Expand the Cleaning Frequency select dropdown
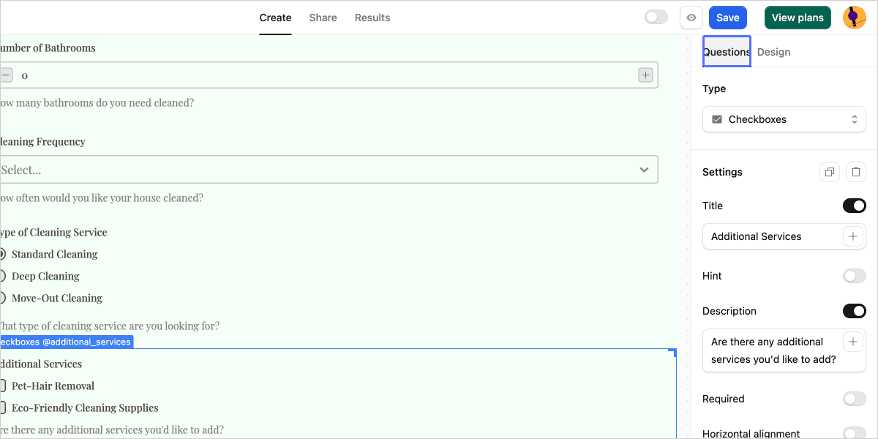This screenshot has width=878, height=439. [x=329, y=170]
